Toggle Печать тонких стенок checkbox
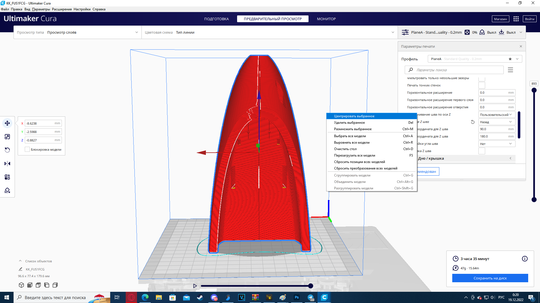The image size is (540, 303). (x=481, y=85)
